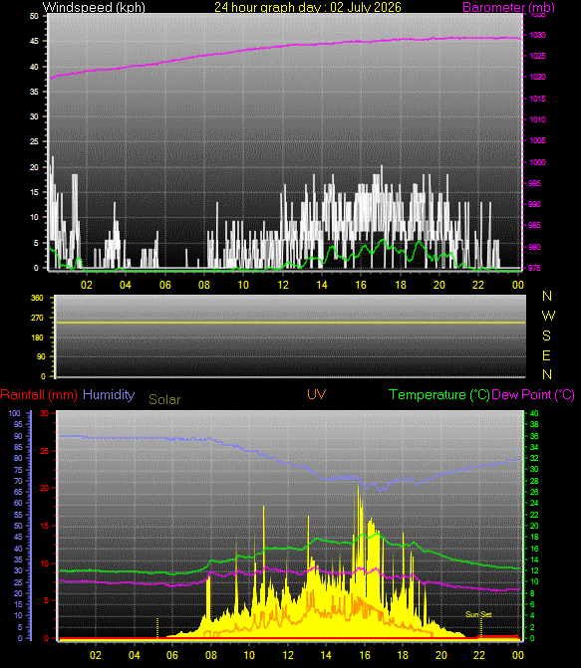The width and height of the screenshot is (581, 668).
Task: Click the "W" compass direction label
Action: [548, 316]
